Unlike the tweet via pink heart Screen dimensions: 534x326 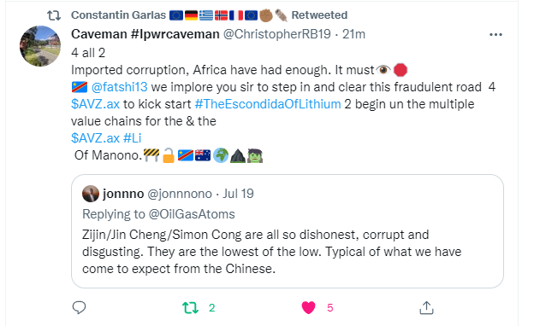coord(309,308)
